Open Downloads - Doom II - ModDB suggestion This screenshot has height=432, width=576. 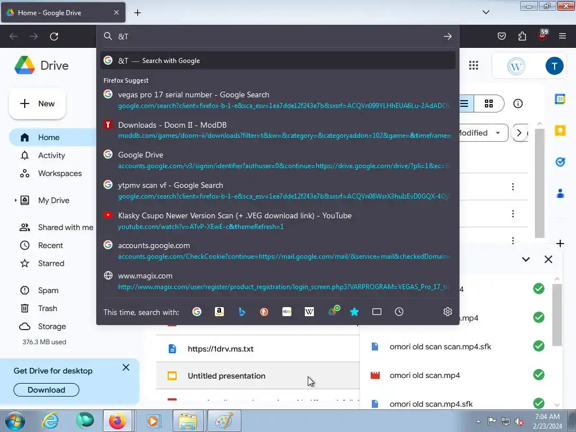coord(278,130)
